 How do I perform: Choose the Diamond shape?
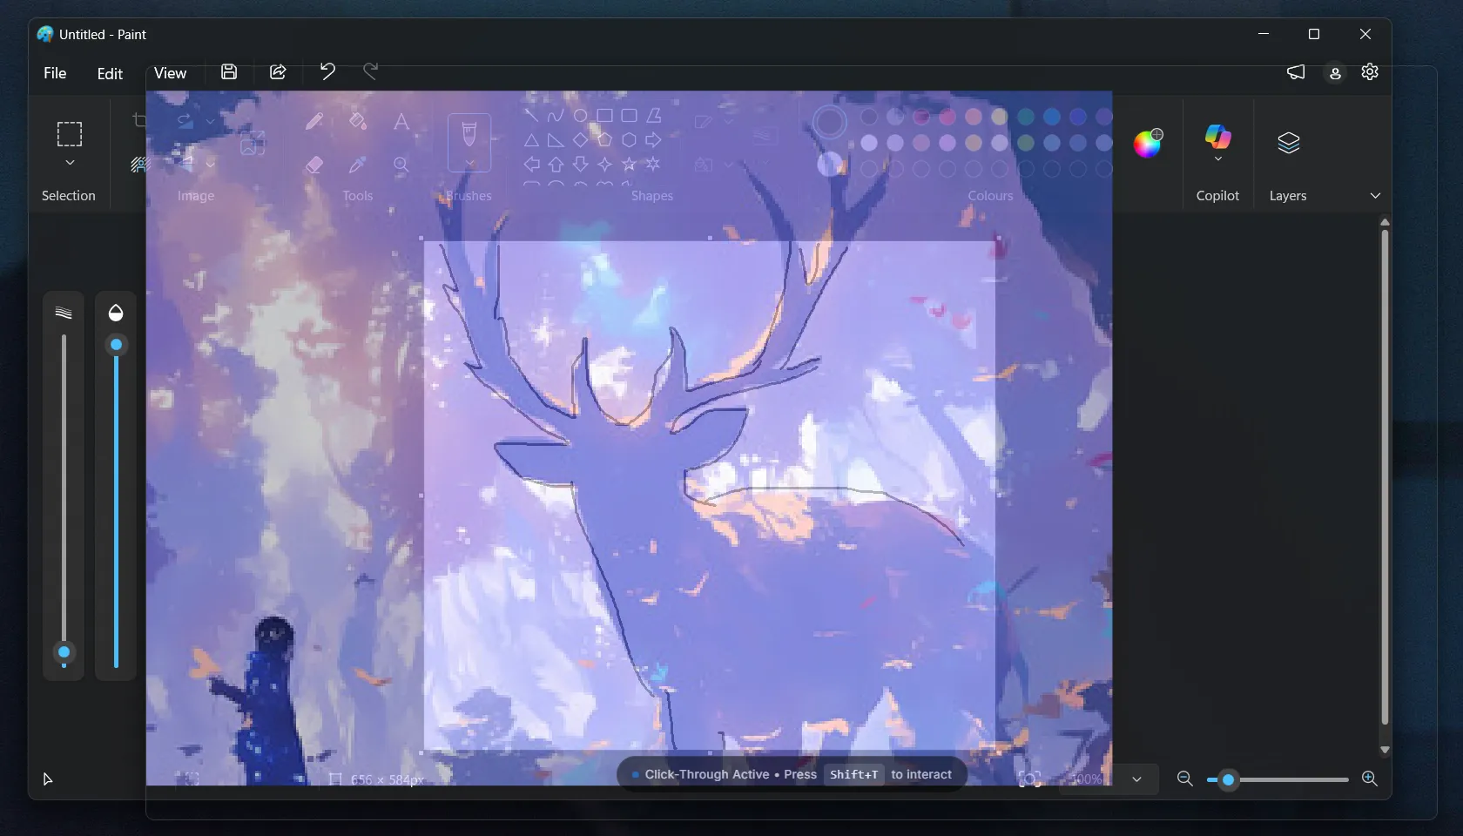[x=580, y=139]
